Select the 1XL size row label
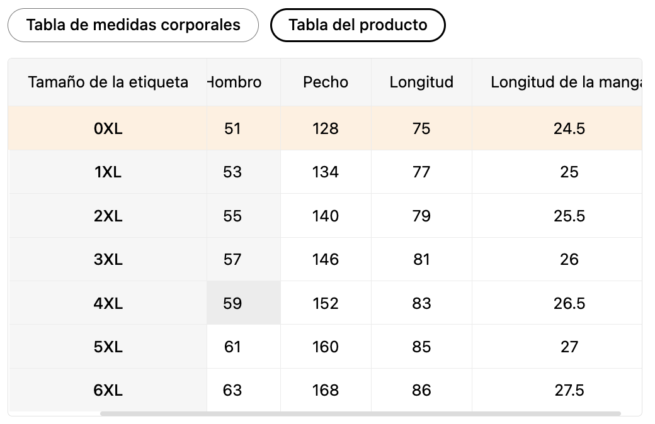 [108, 172]
